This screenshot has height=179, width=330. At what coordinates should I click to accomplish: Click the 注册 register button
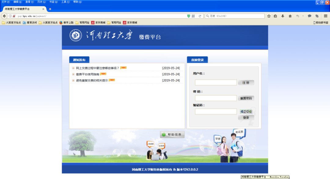[x=246, y=83]
